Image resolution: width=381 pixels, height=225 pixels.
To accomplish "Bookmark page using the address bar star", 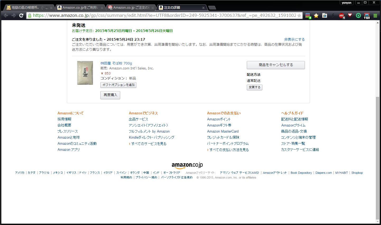I will tap(299, 16).
